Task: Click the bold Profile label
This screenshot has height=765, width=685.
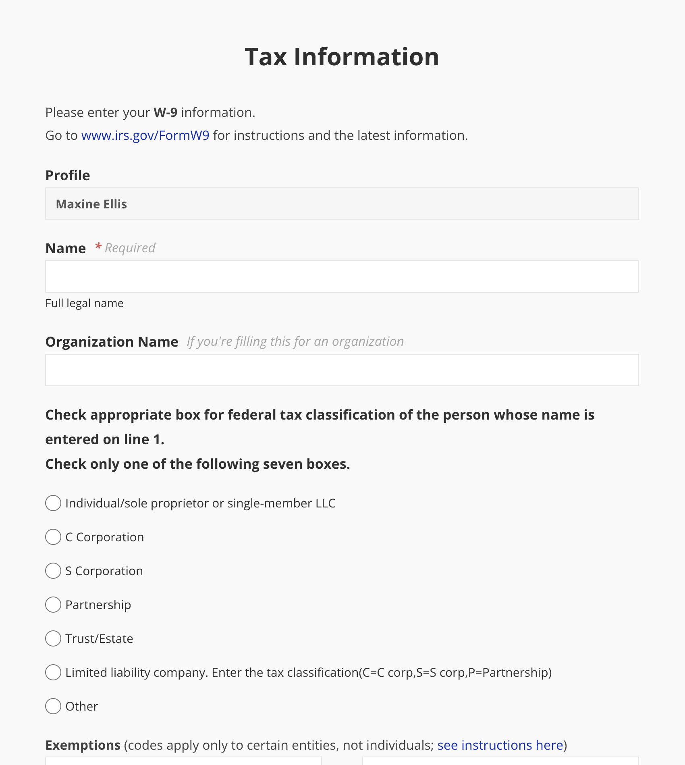Action: pyautogui.click(x=68, y=175)
